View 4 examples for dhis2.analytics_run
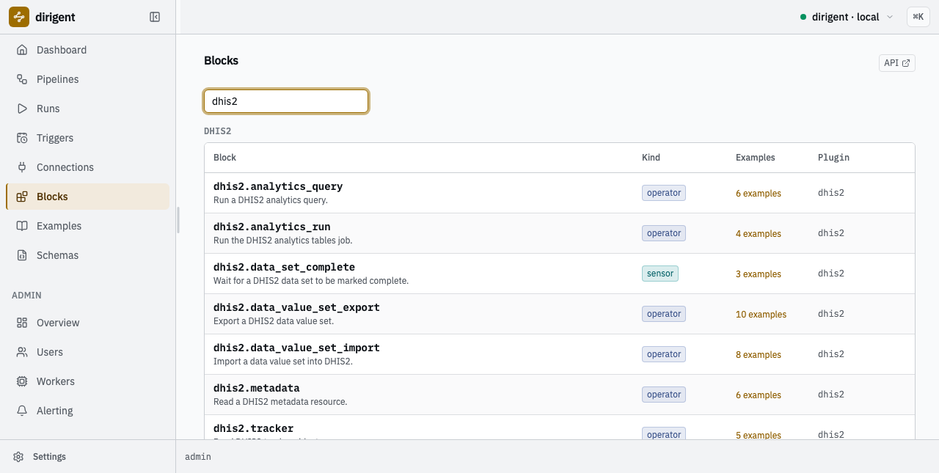Viewport: 939px width, 473px height. 759,234
